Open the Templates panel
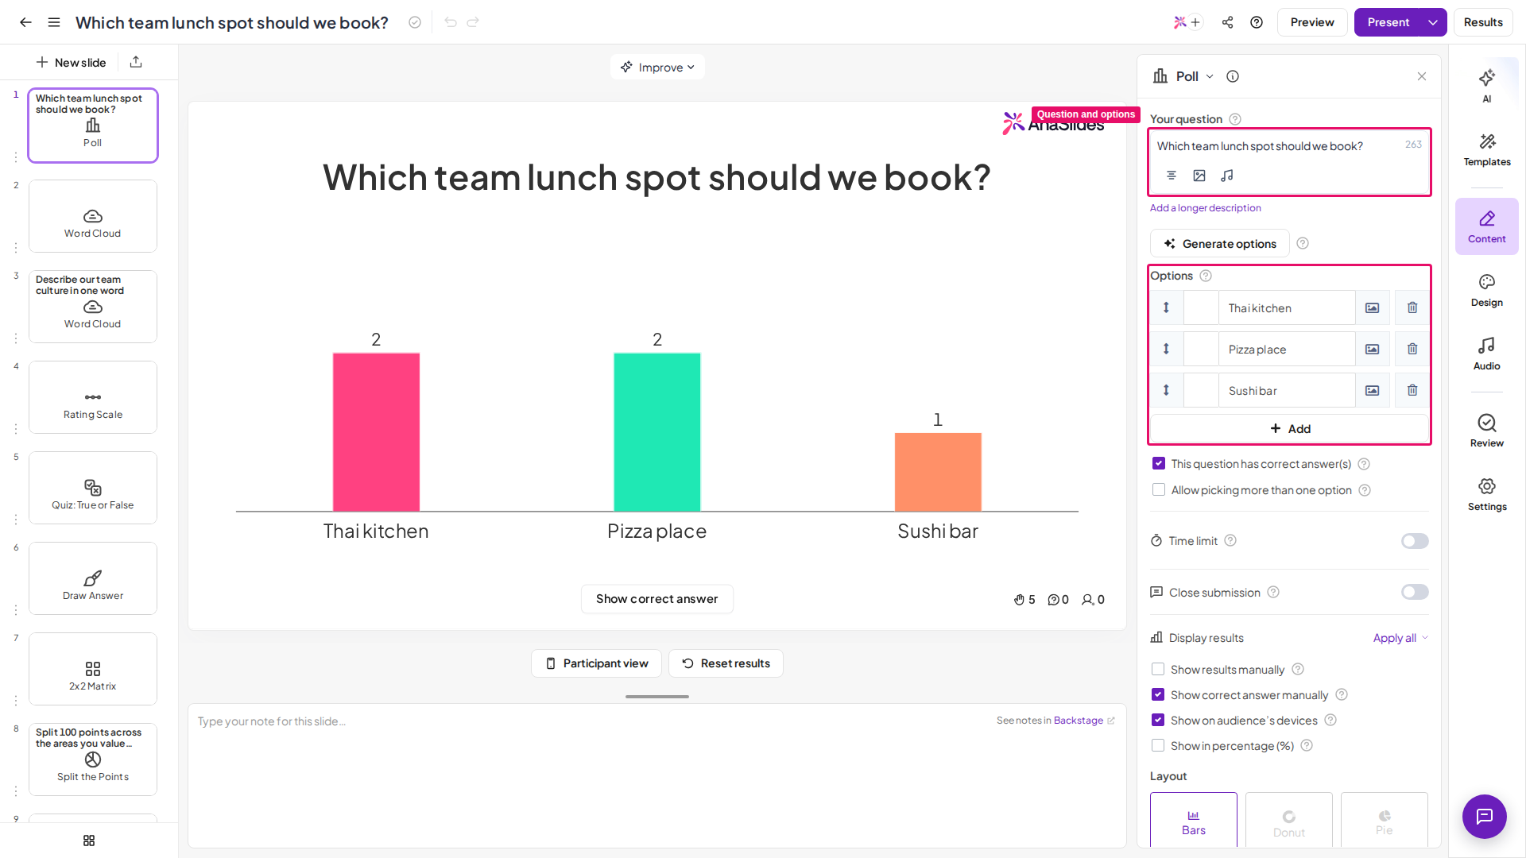This screenshot has height=858, width=1526. click(x=1486, y=149)
